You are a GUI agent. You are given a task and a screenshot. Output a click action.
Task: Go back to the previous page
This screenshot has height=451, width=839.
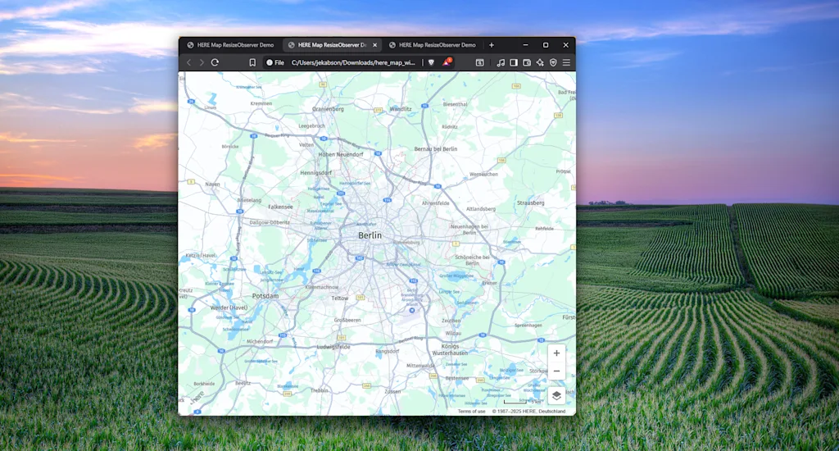tap(189, 62)
